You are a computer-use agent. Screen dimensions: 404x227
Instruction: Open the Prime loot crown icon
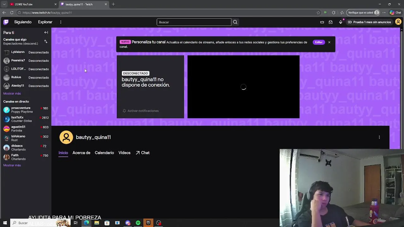322,22
